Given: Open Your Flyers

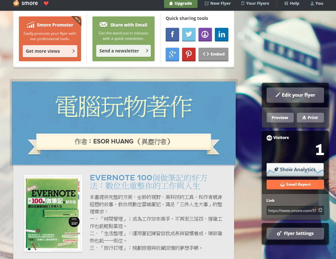Looking at the screenshot, I should click(255, 3).
